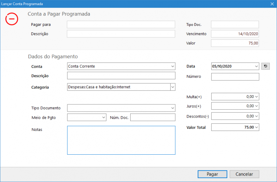Expand the Valor Total dropdown
The image size is (277, 182).
point(256,127)
